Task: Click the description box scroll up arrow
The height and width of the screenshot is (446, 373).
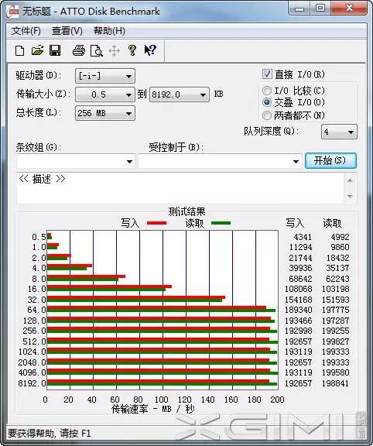Action: tap(350, 180)
